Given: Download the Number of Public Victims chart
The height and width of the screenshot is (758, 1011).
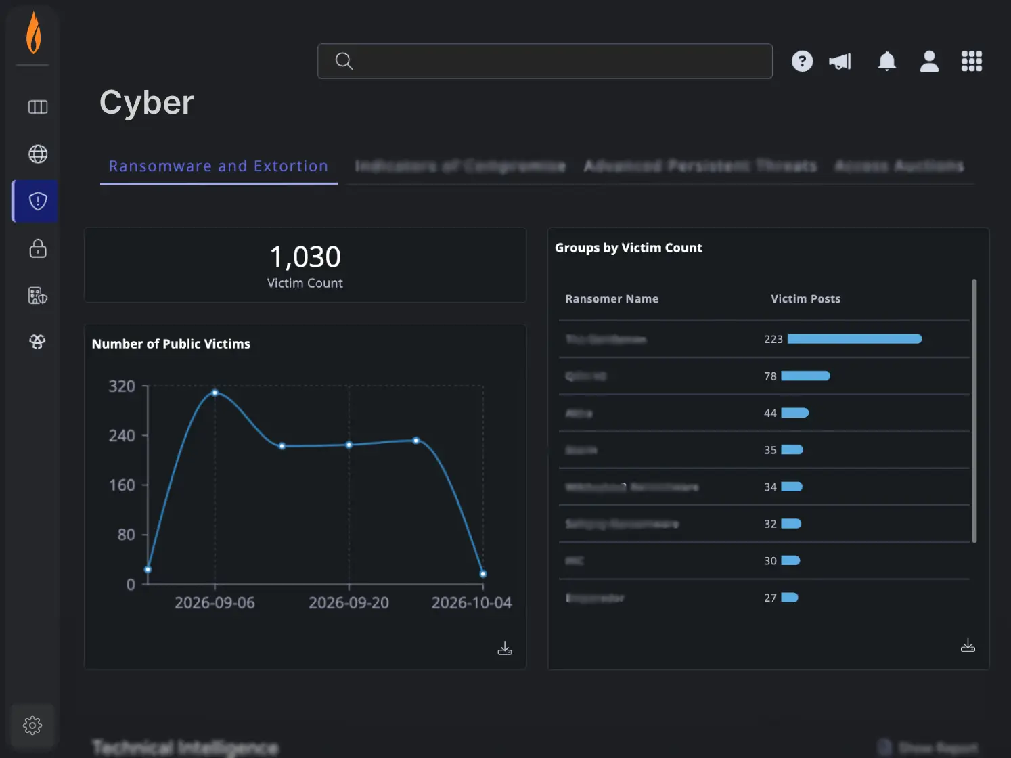Looking at the screenshot, I should [505, 649].
